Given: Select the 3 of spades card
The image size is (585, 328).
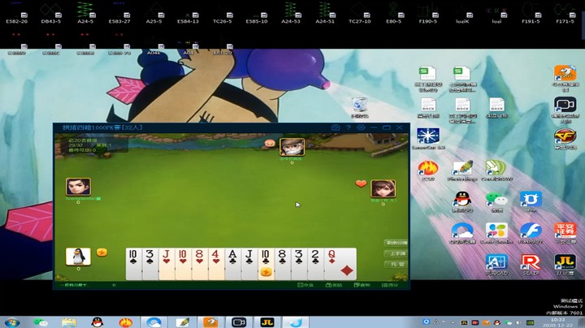Looking at the screenshot, I should point(150,264).
